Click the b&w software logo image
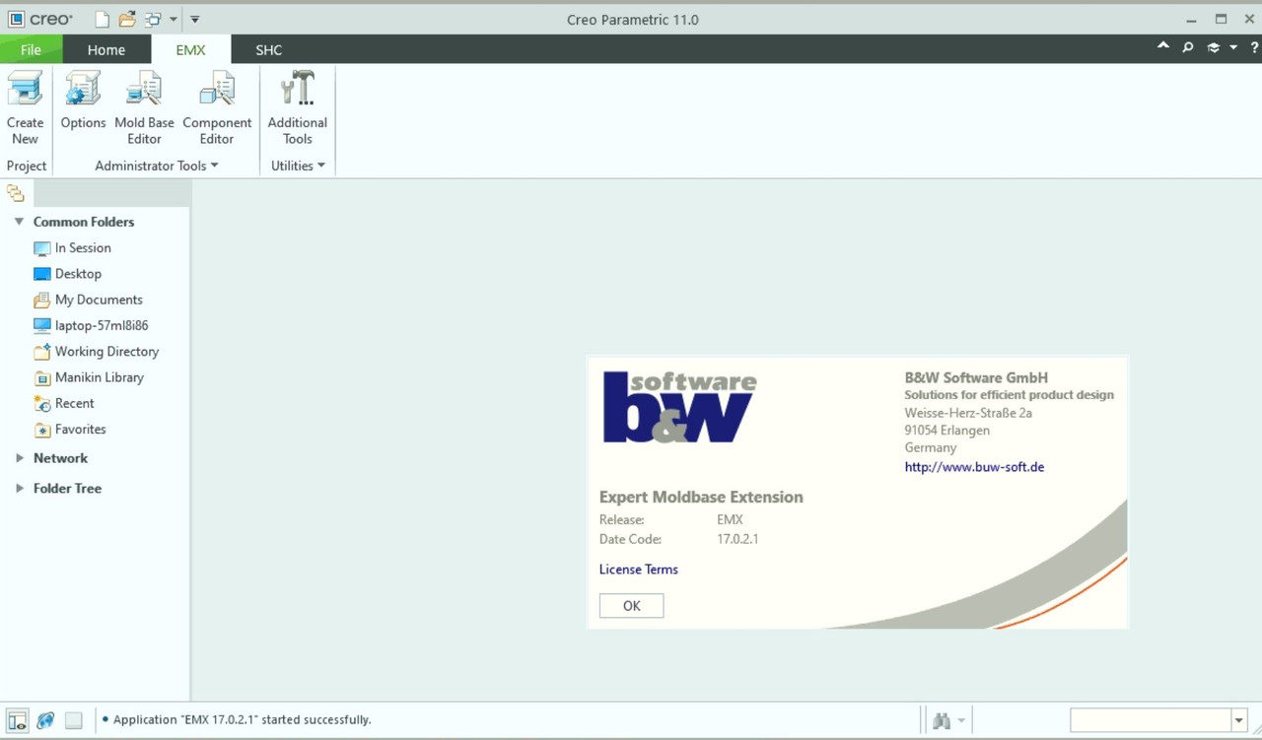The width and height of the screenshot is (1262, 740). (x=679, y=407)
